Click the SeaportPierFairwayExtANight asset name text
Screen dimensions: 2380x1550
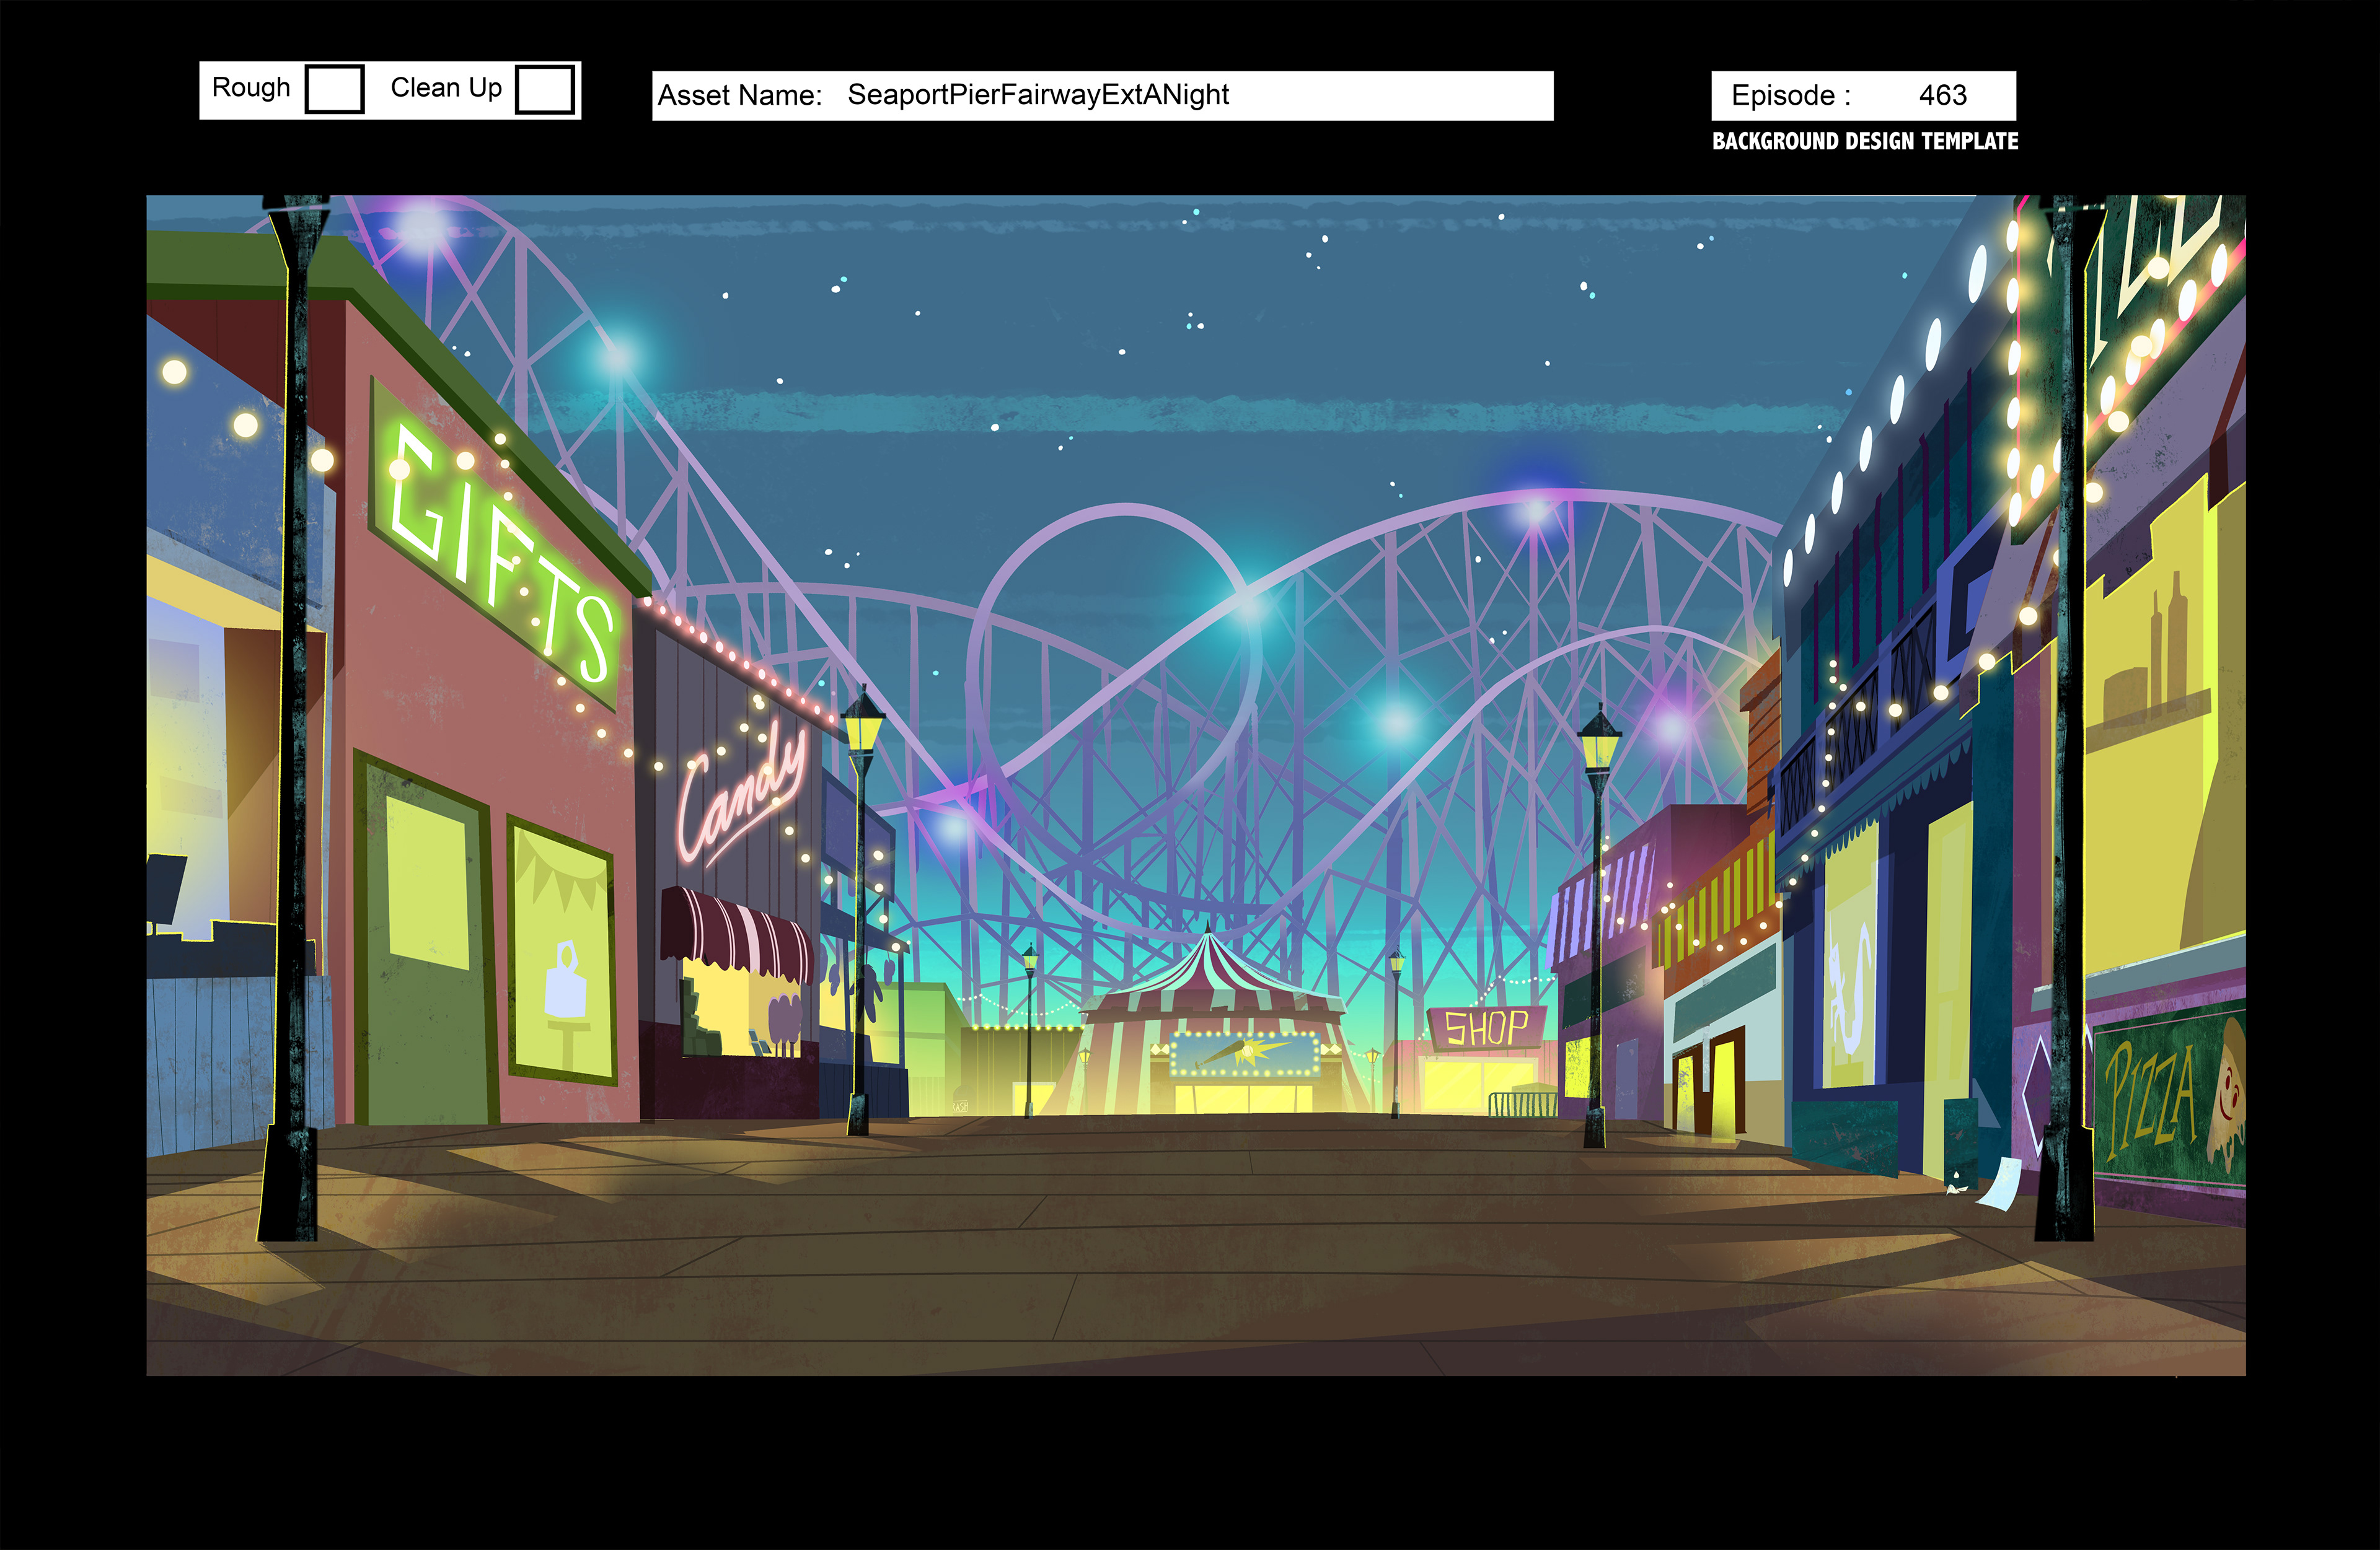point(1038,96)
